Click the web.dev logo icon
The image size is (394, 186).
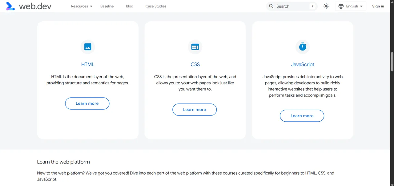click(10, 6)
